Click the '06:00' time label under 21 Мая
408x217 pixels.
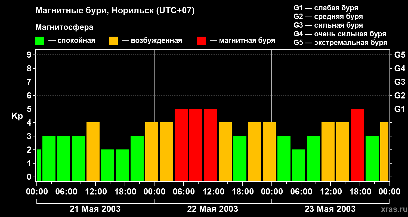tap(66, 192)
